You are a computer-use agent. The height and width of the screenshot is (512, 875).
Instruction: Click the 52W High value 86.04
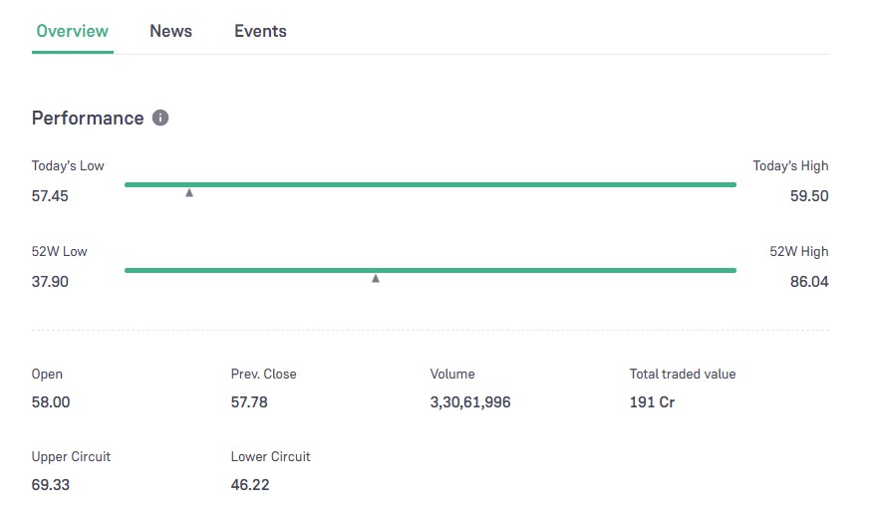point(808,282)
